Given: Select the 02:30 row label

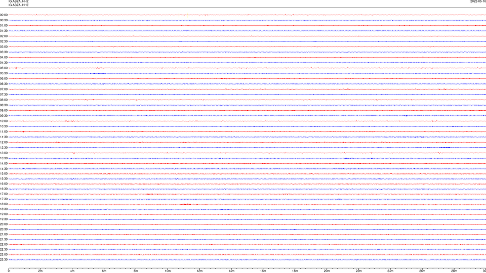Looking at the screenshot, I should pyautogui.click(x=4, y=41).
